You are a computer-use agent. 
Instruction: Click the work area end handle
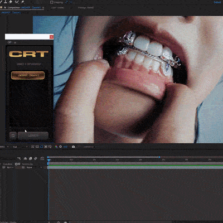[x=159, y=157]
